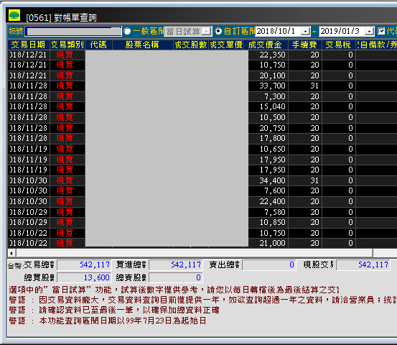Select the amount cell 7,580

point(268,213)
